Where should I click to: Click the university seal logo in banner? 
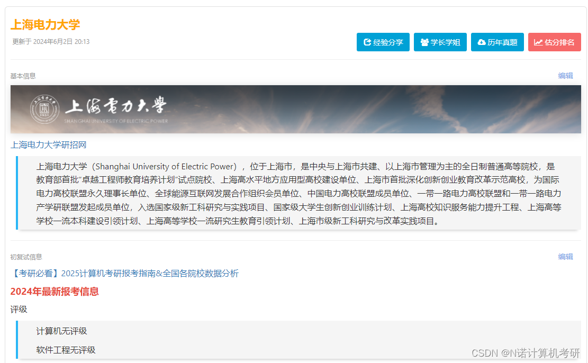(x=44, y=109)
